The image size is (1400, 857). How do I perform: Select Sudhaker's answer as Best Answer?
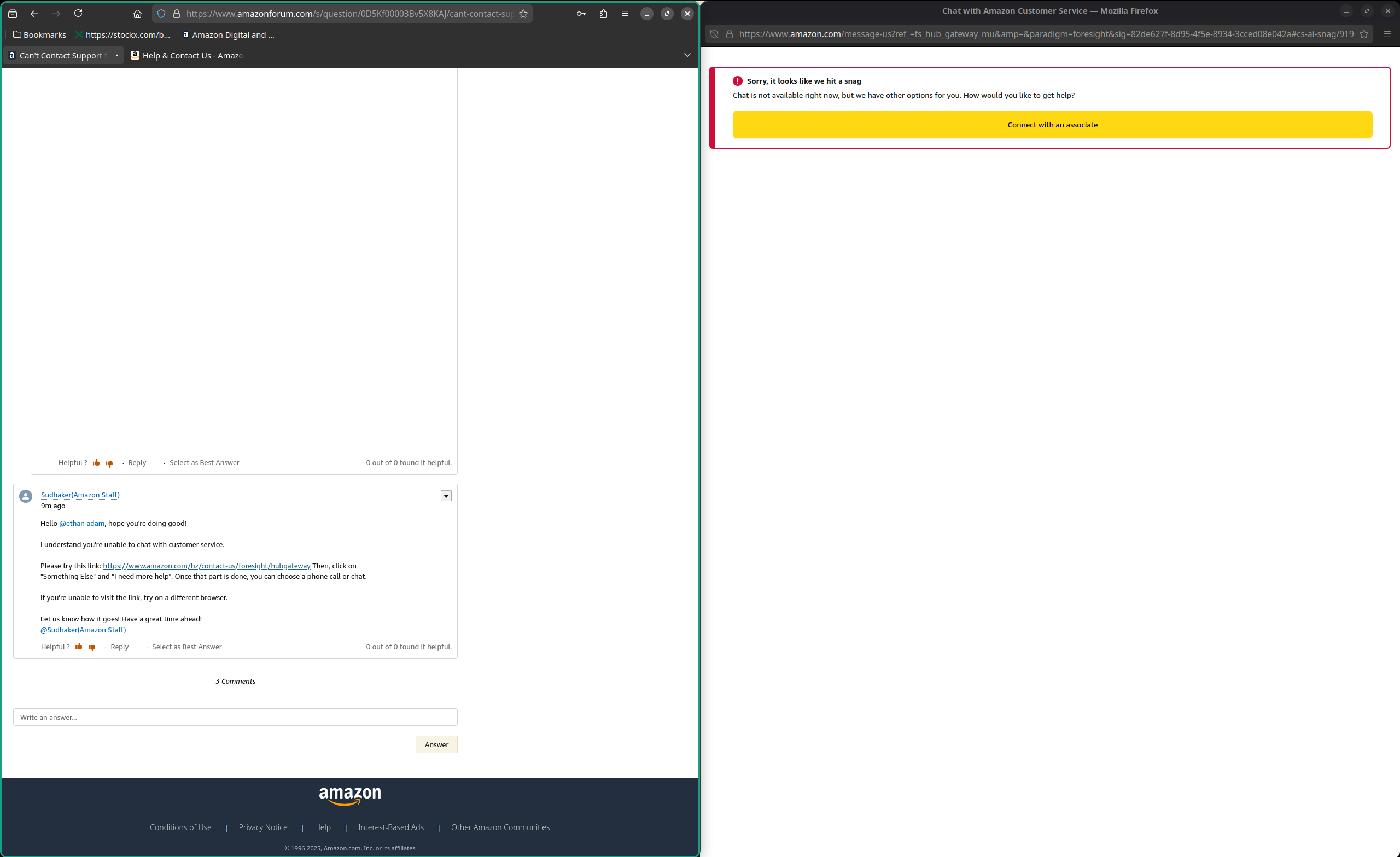tap(186, 646)
